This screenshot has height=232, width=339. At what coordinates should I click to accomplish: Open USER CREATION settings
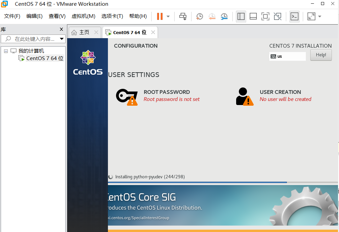point(280,92)
